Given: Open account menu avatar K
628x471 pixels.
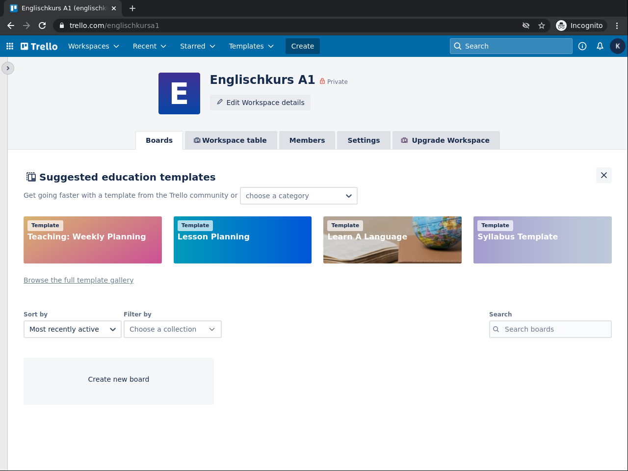Looking at the screenshot, I should (x=618, y=46).
